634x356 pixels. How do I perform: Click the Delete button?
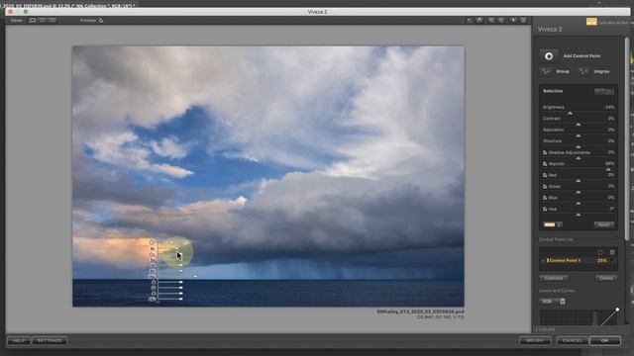pyautogui.click(x=605, y=278)
